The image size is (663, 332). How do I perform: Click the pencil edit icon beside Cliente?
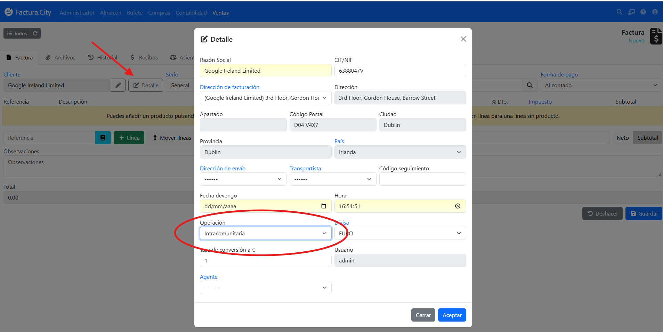118,85
